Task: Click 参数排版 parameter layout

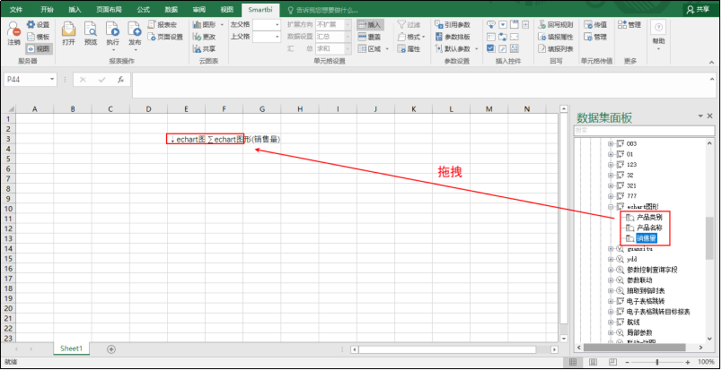Action: click(x=453, y=37)
